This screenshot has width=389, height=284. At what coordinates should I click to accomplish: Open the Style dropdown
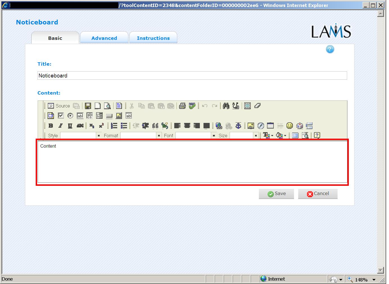[99, 136]
